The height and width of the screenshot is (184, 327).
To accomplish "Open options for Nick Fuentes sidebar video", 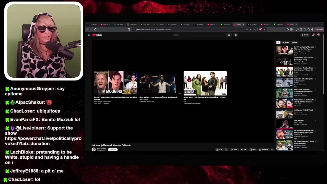I will point(316,110).
